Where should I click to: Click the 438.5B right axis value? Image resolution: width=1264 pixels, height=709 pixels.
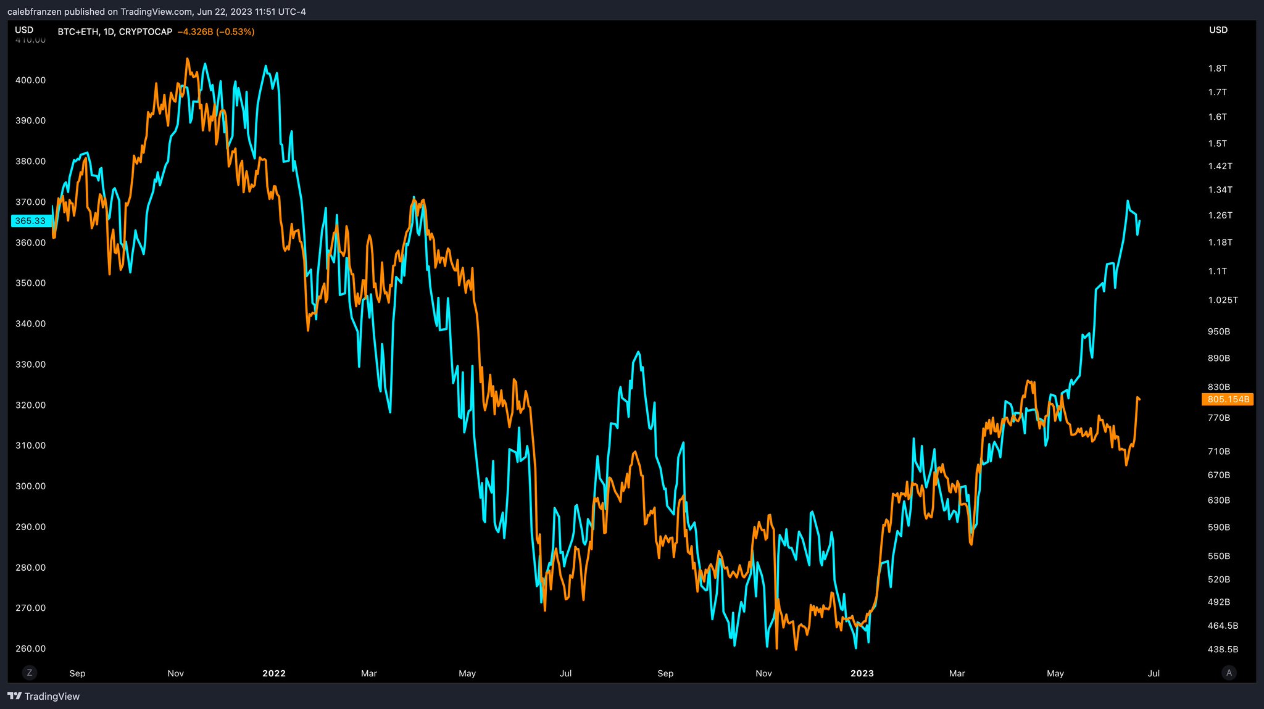(x=1223, y=649)
